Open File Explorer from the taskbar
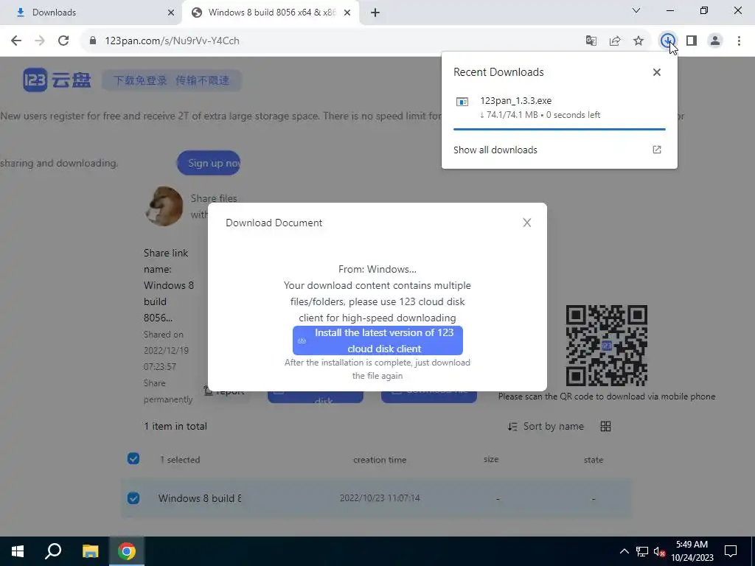 [x=90, y=551]
